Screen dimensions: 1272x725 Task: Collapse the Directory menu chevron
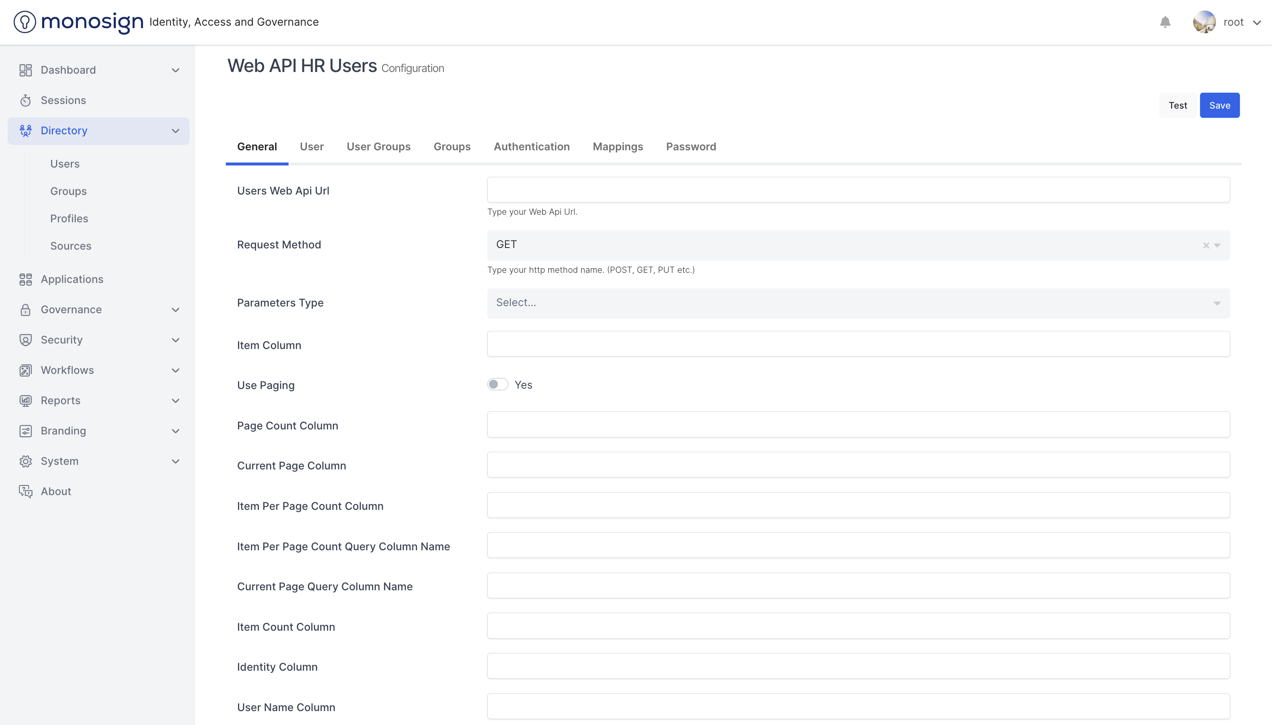tap(175, 131)
